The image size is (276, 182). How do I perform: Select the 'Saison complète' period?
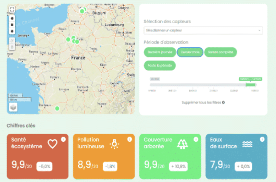click(221, 52)
